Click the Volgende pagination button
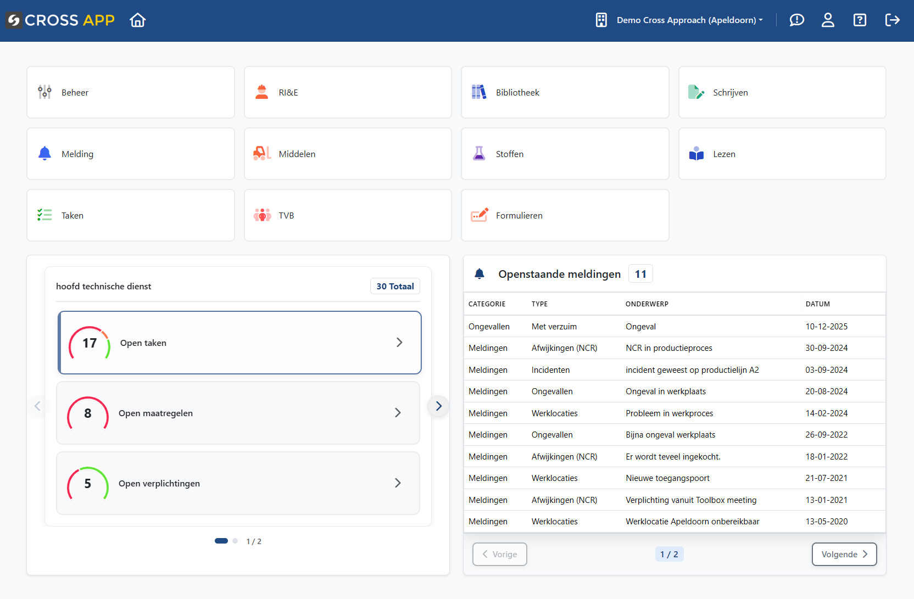The image size is (914, 599). coord(844,554)
